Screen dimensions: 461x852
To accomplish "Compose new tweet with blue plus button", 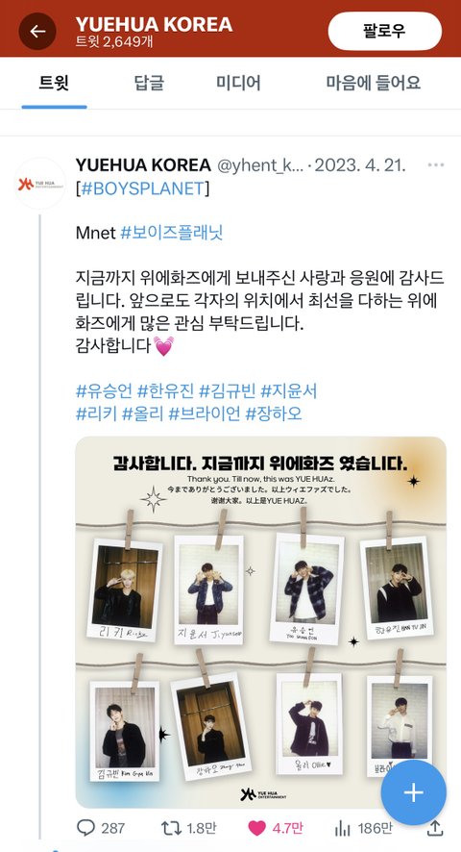I will click(413, 792).
